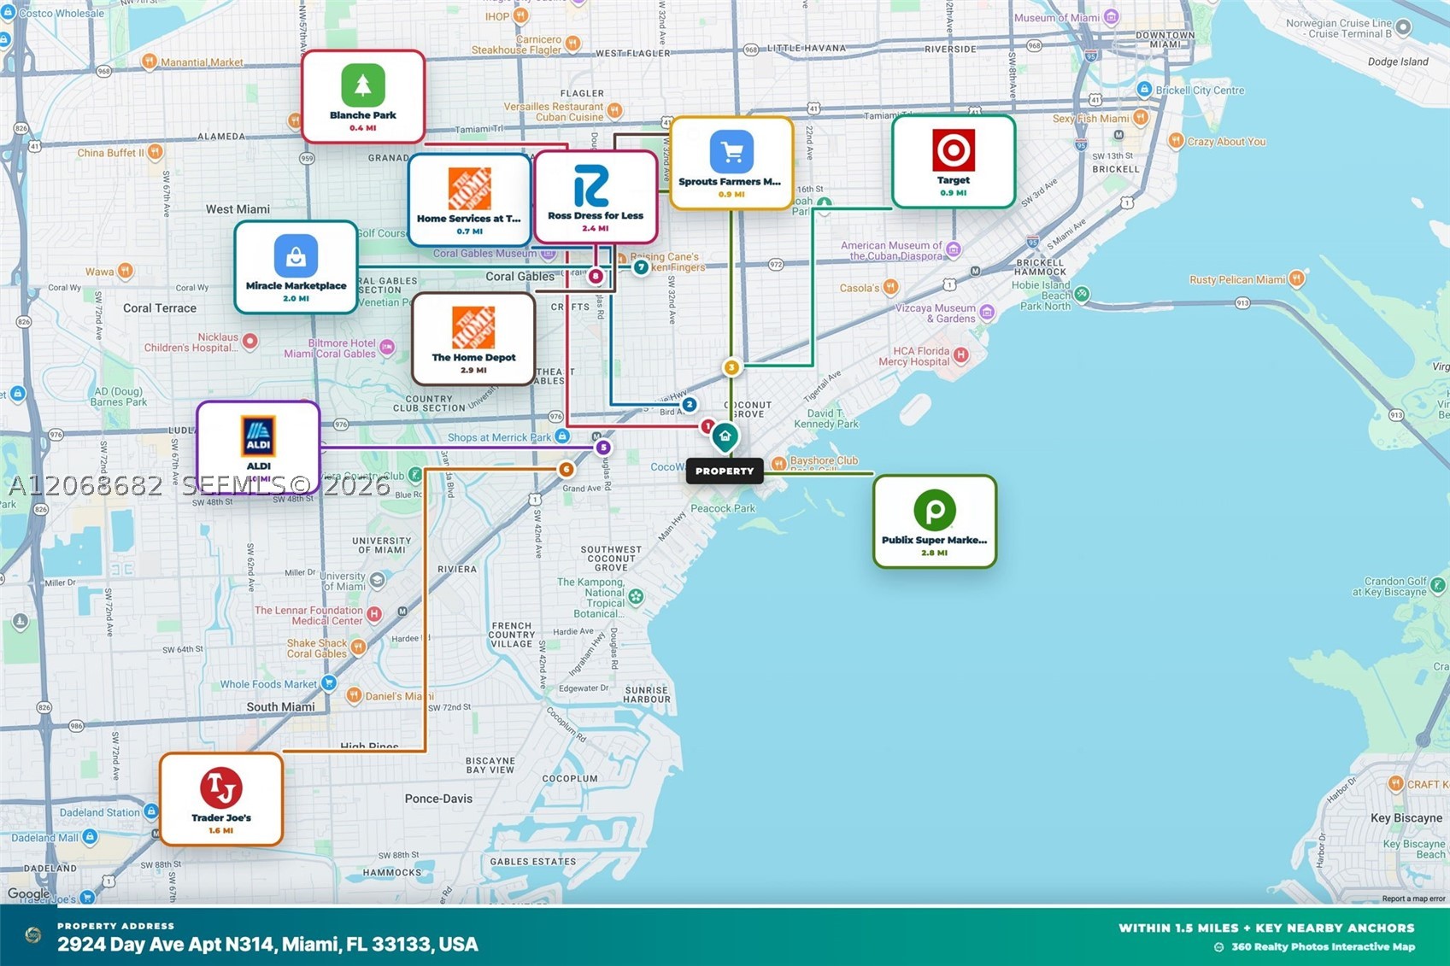Select the Vizcaya Museum & Gardens pin
The height and width of the screenshot is (966, 1450).
[x=987, y=313]
